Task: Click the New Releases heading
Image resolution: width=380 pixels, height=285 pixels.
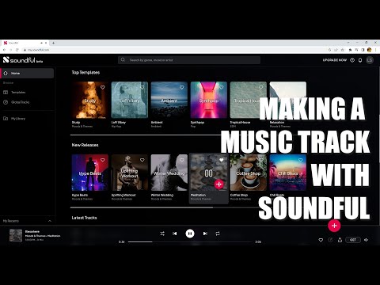Action: 85,145
